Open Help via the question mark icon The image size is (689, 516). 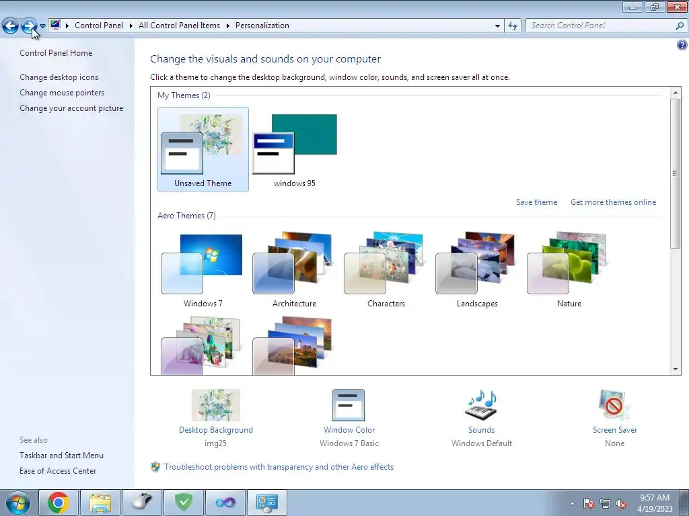pos(682,45)
